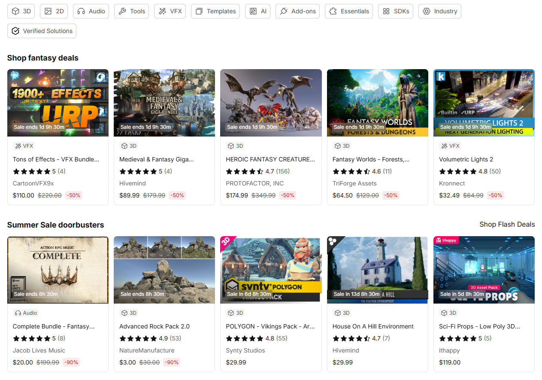
Task: Click Audio tag on Complete Bundle card
Action: [x=26, y=313]
